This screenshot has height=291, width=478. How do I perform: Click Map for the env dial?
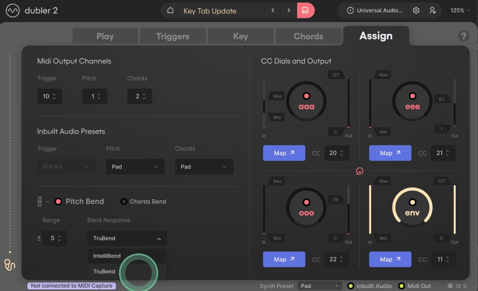(390, 259)
